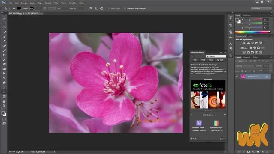Select the Pen tool

click(x=4, y=83)
